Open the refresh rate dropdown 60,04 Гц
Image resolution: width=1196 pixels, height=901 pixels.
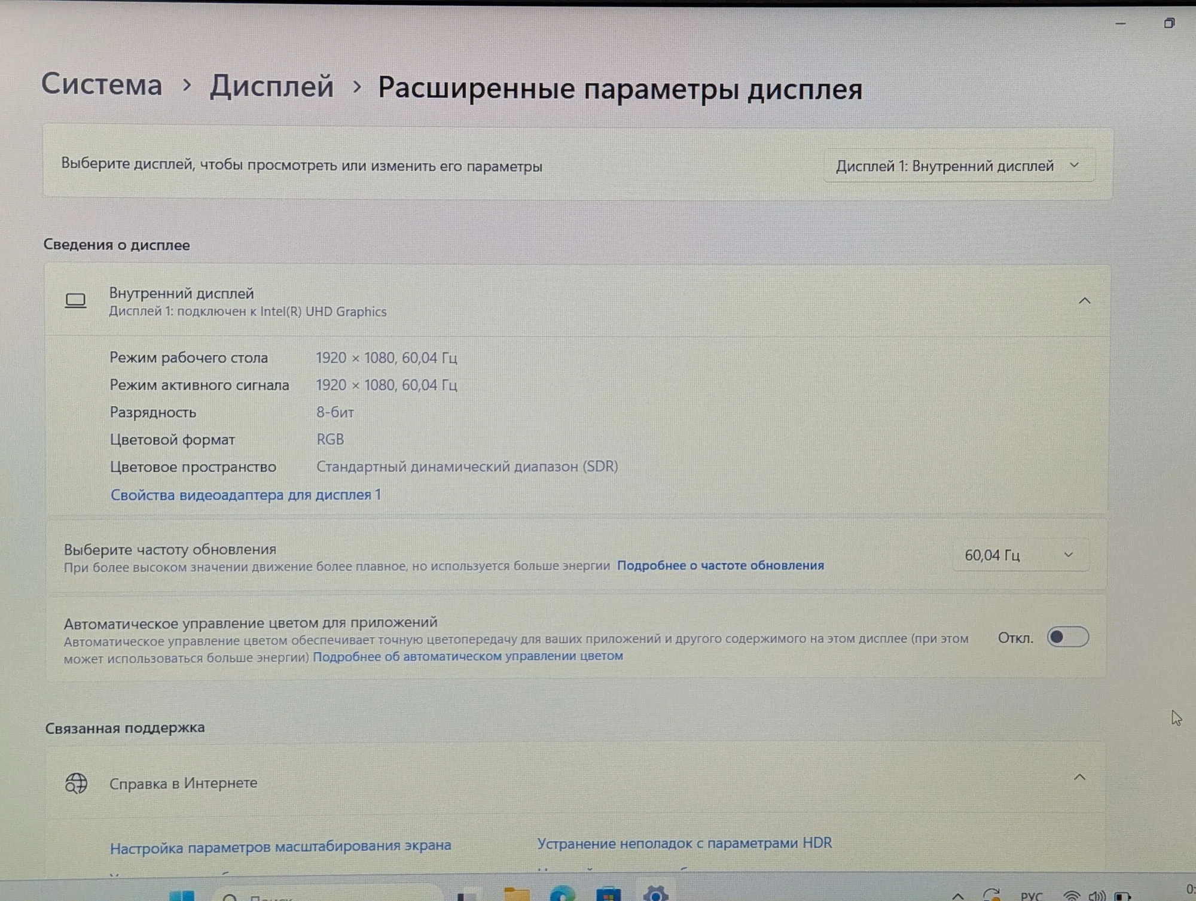[1020, 555]
